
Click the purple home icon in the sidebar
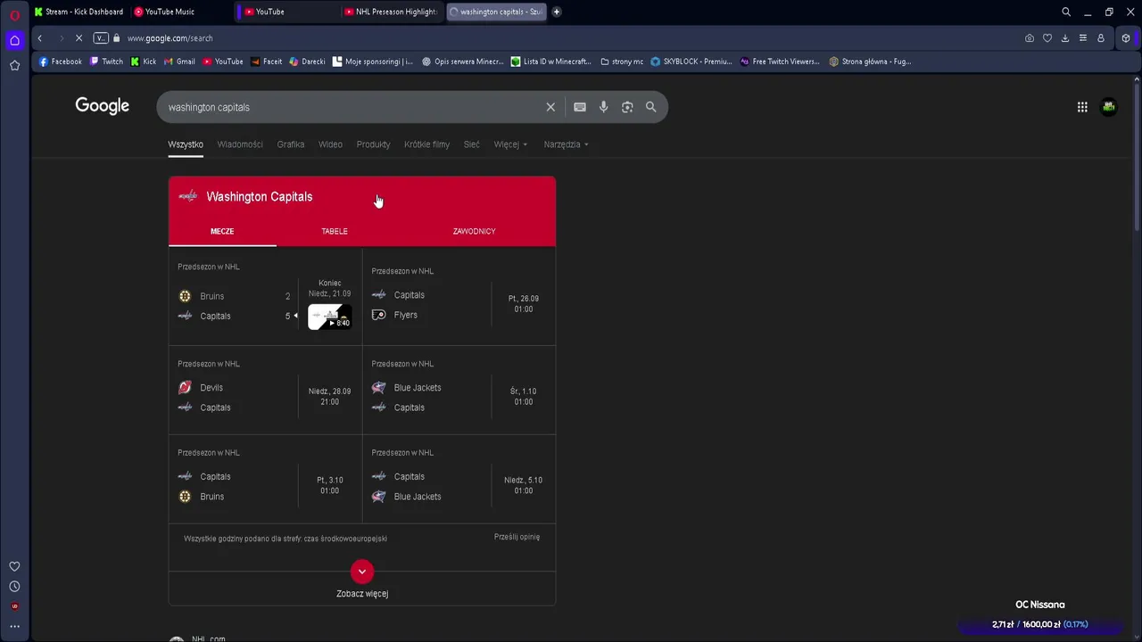pyautogui.click(x=14, y=40)
